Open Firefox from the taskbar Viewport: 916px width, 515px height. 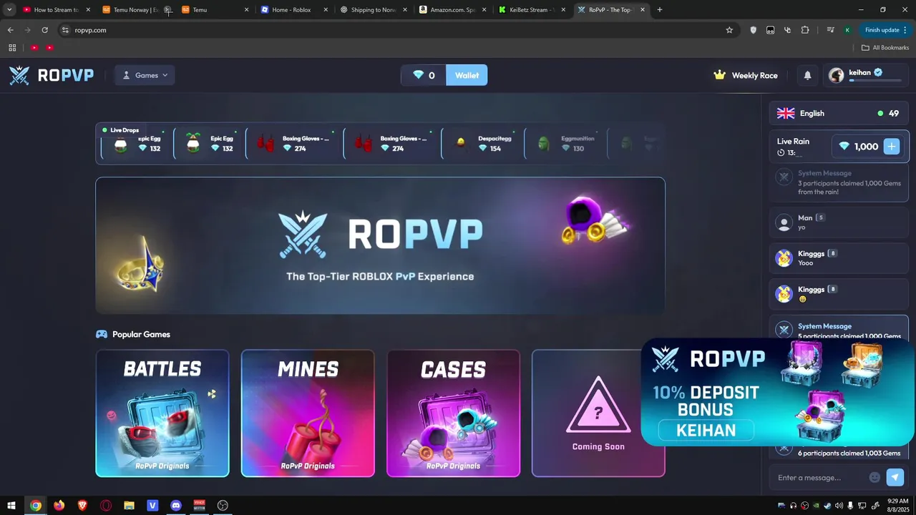tap(59, 506)
